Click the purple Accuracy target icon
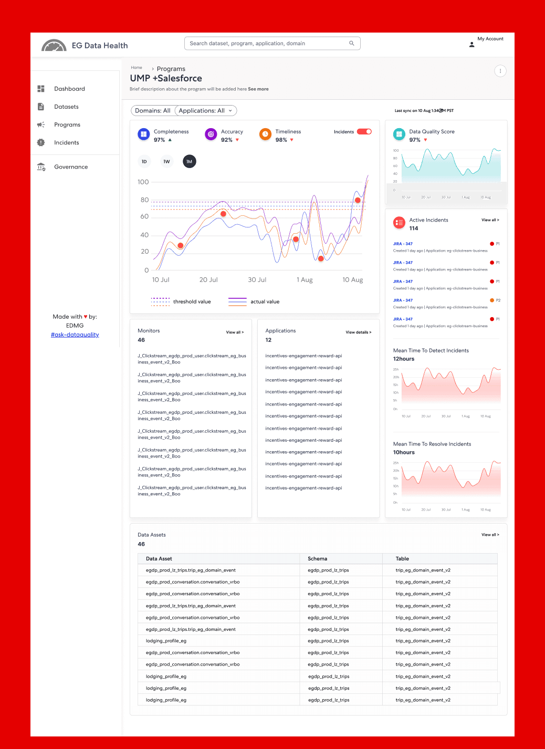Viewport: 545px width, 749px height. point(211,134)
